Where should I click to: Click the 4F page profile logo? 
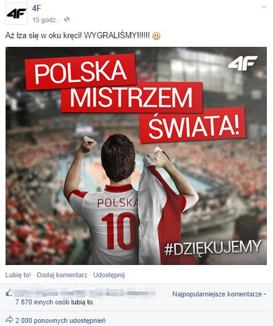coord(17,14)
